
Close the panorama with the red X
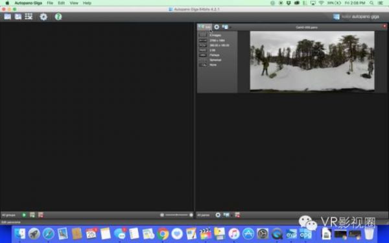[x=384, y=26]
